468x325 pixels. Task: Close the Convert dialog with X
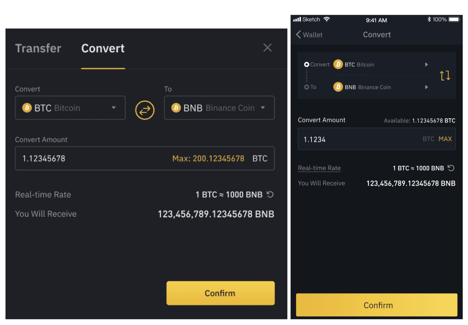point(267,48)
